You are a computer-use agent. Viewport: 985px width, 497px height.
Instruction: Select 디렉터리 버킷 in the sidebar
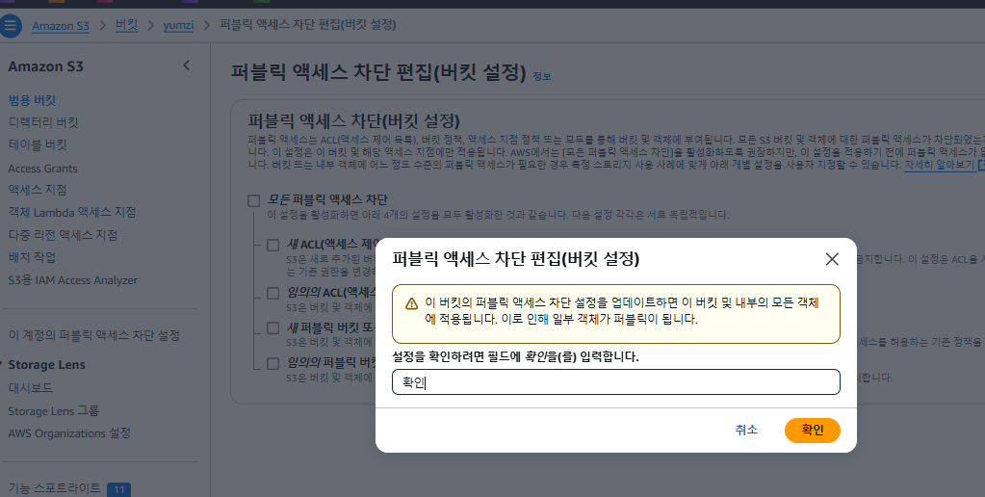coord(43,122)
